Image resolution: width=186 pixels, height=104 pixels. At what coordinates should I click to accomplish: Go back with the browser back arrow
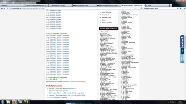[2, 8]
